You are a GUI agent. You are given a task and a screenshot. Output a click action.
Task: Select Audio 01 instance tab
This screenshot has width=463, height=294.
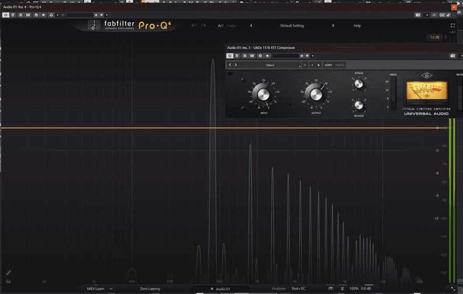click(x=221, y=289)
